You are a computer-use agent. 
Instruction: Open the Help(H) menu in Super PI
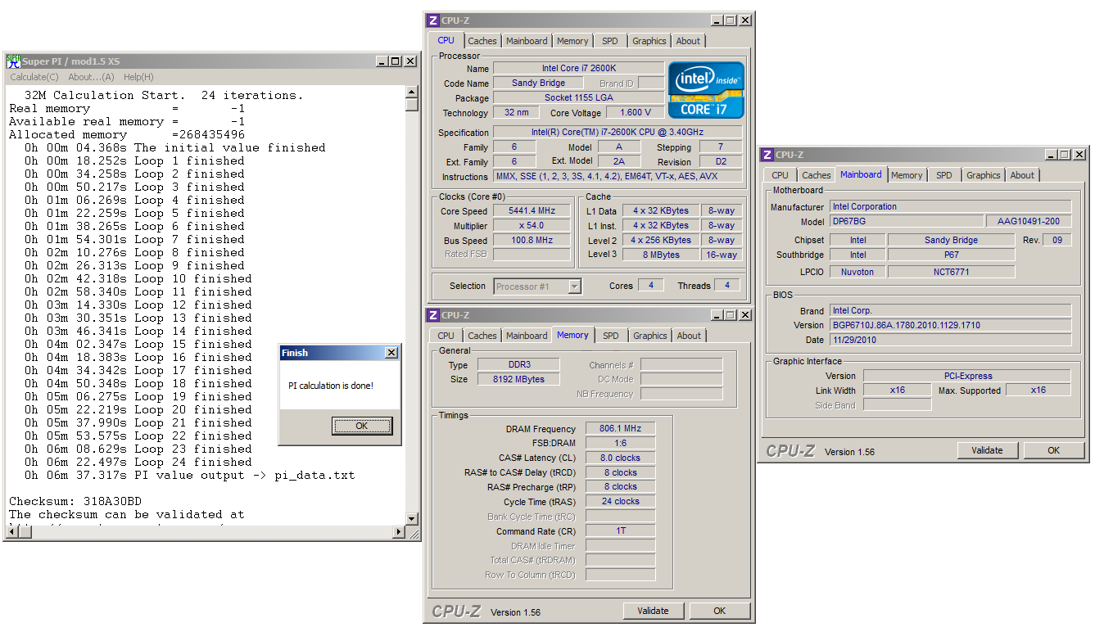138,77
